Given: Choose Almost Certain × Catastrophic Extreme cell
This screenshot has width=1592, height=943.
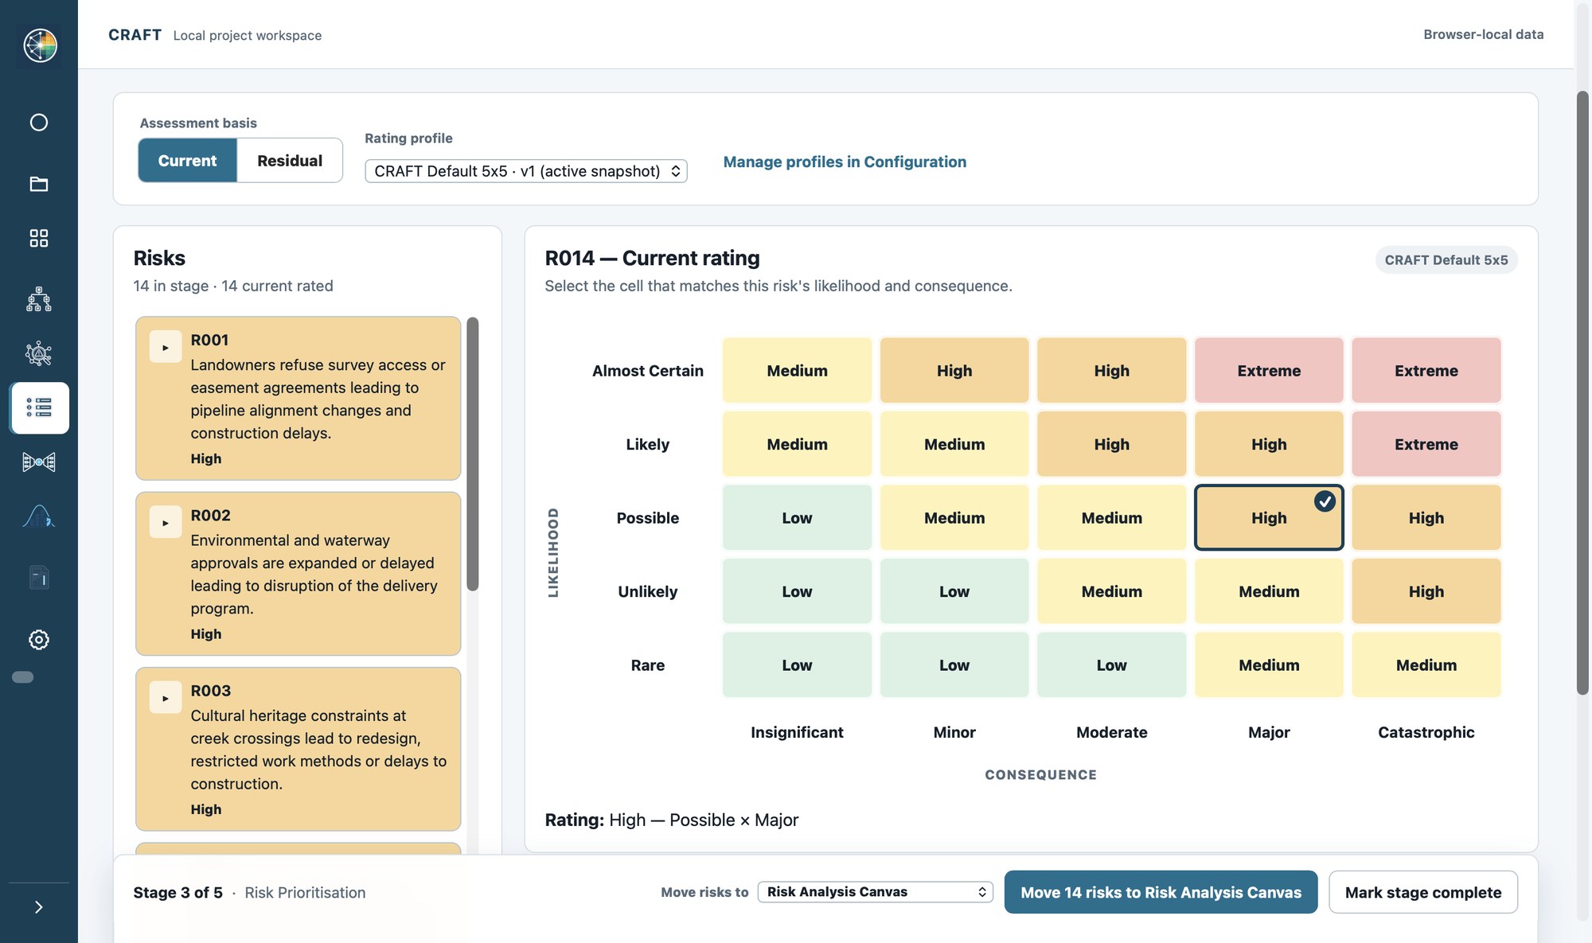Looking at the screenshot, I should point(1426,370).
